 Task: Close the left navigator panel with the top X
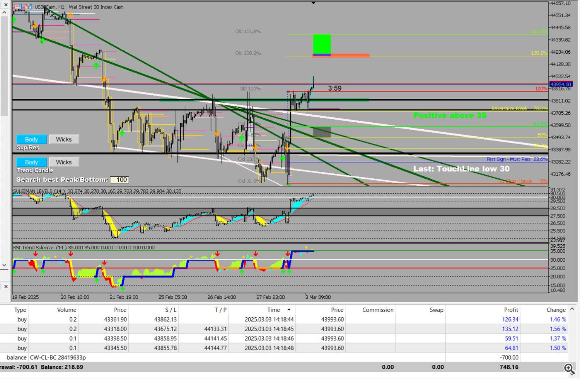[x=5, y=5]
